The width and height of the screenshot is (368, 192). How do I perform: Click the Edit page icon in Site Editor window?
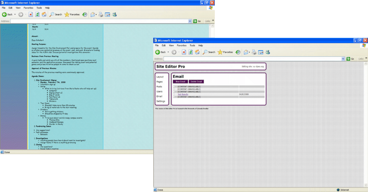click(x=261, y=52)
